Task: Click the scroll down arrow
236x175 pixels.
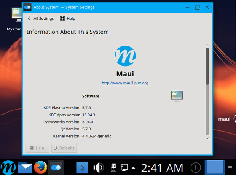Action: pyautogui.click(x=207, y=138)
